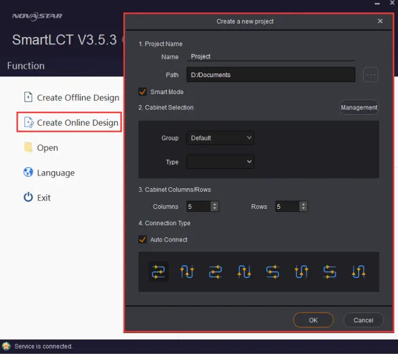Select the first highlighted horizontal serpentine connection icon
398x354 pixels.
(158, 271)
